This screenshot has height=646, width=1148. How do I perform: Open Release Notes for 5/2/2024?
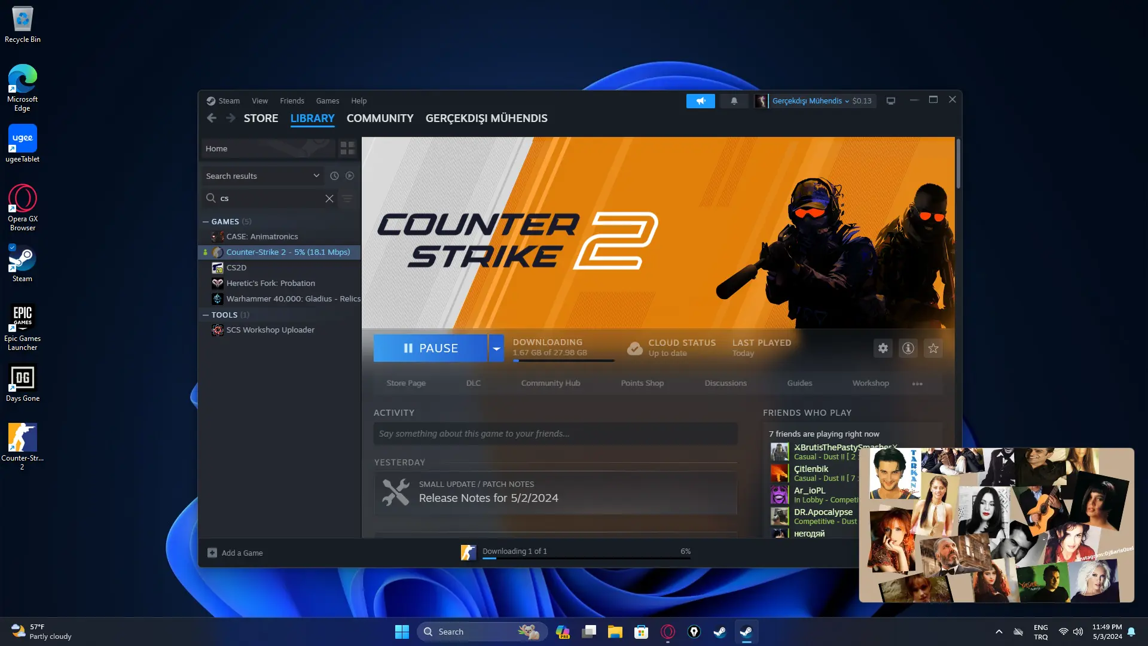coord(488,498)
